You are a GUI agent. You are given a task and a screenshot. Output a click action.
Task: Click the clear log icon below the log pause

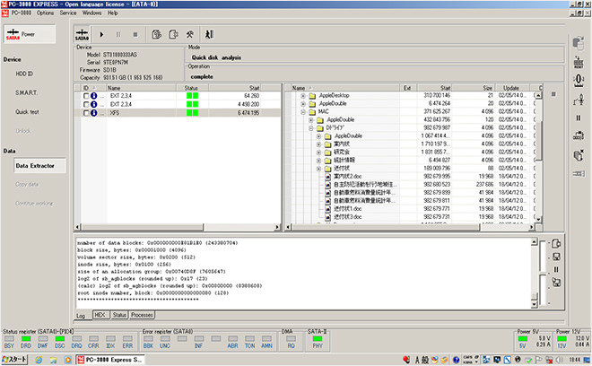[556, 282]
